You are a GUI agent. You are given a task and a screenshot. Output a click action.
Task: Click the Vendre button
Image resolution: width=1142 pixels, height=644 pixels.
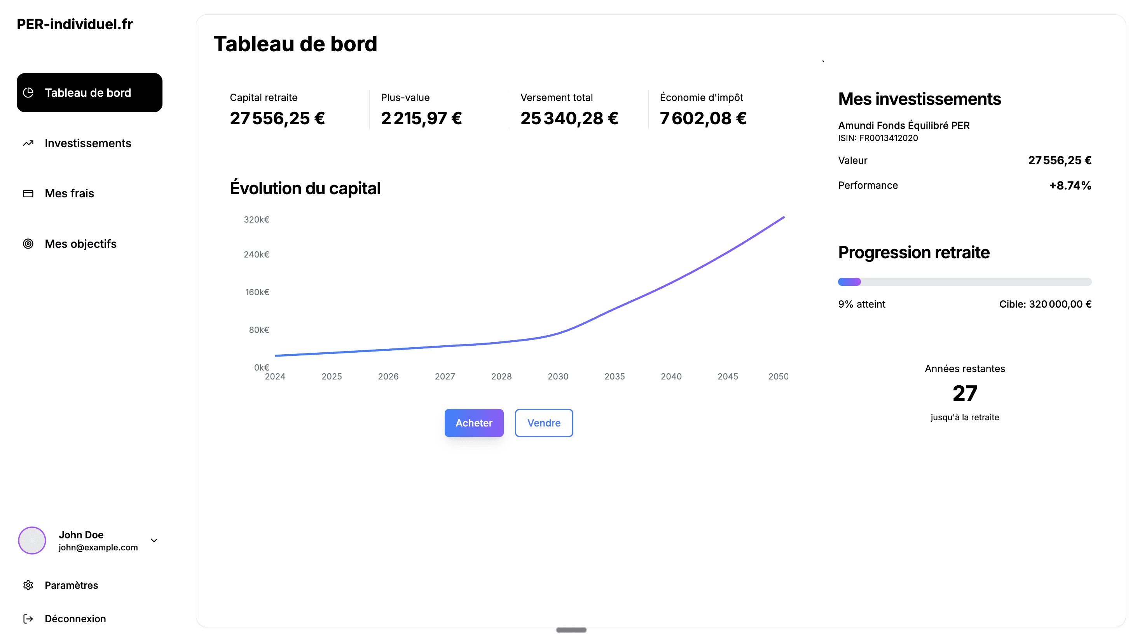pyautogui.click(x=543, y=423)
